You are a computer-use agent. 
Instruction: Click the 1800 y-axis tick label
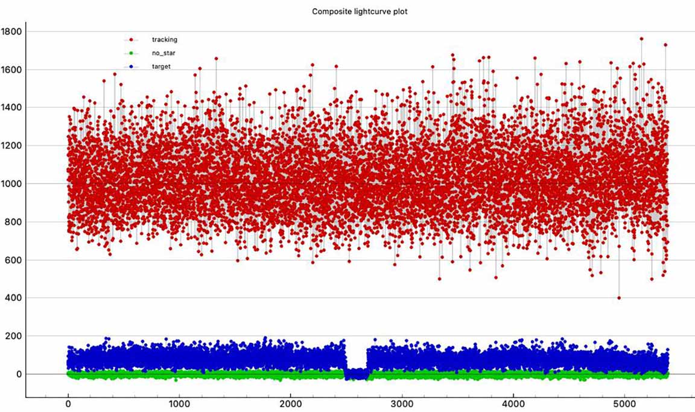pos(11,31)
